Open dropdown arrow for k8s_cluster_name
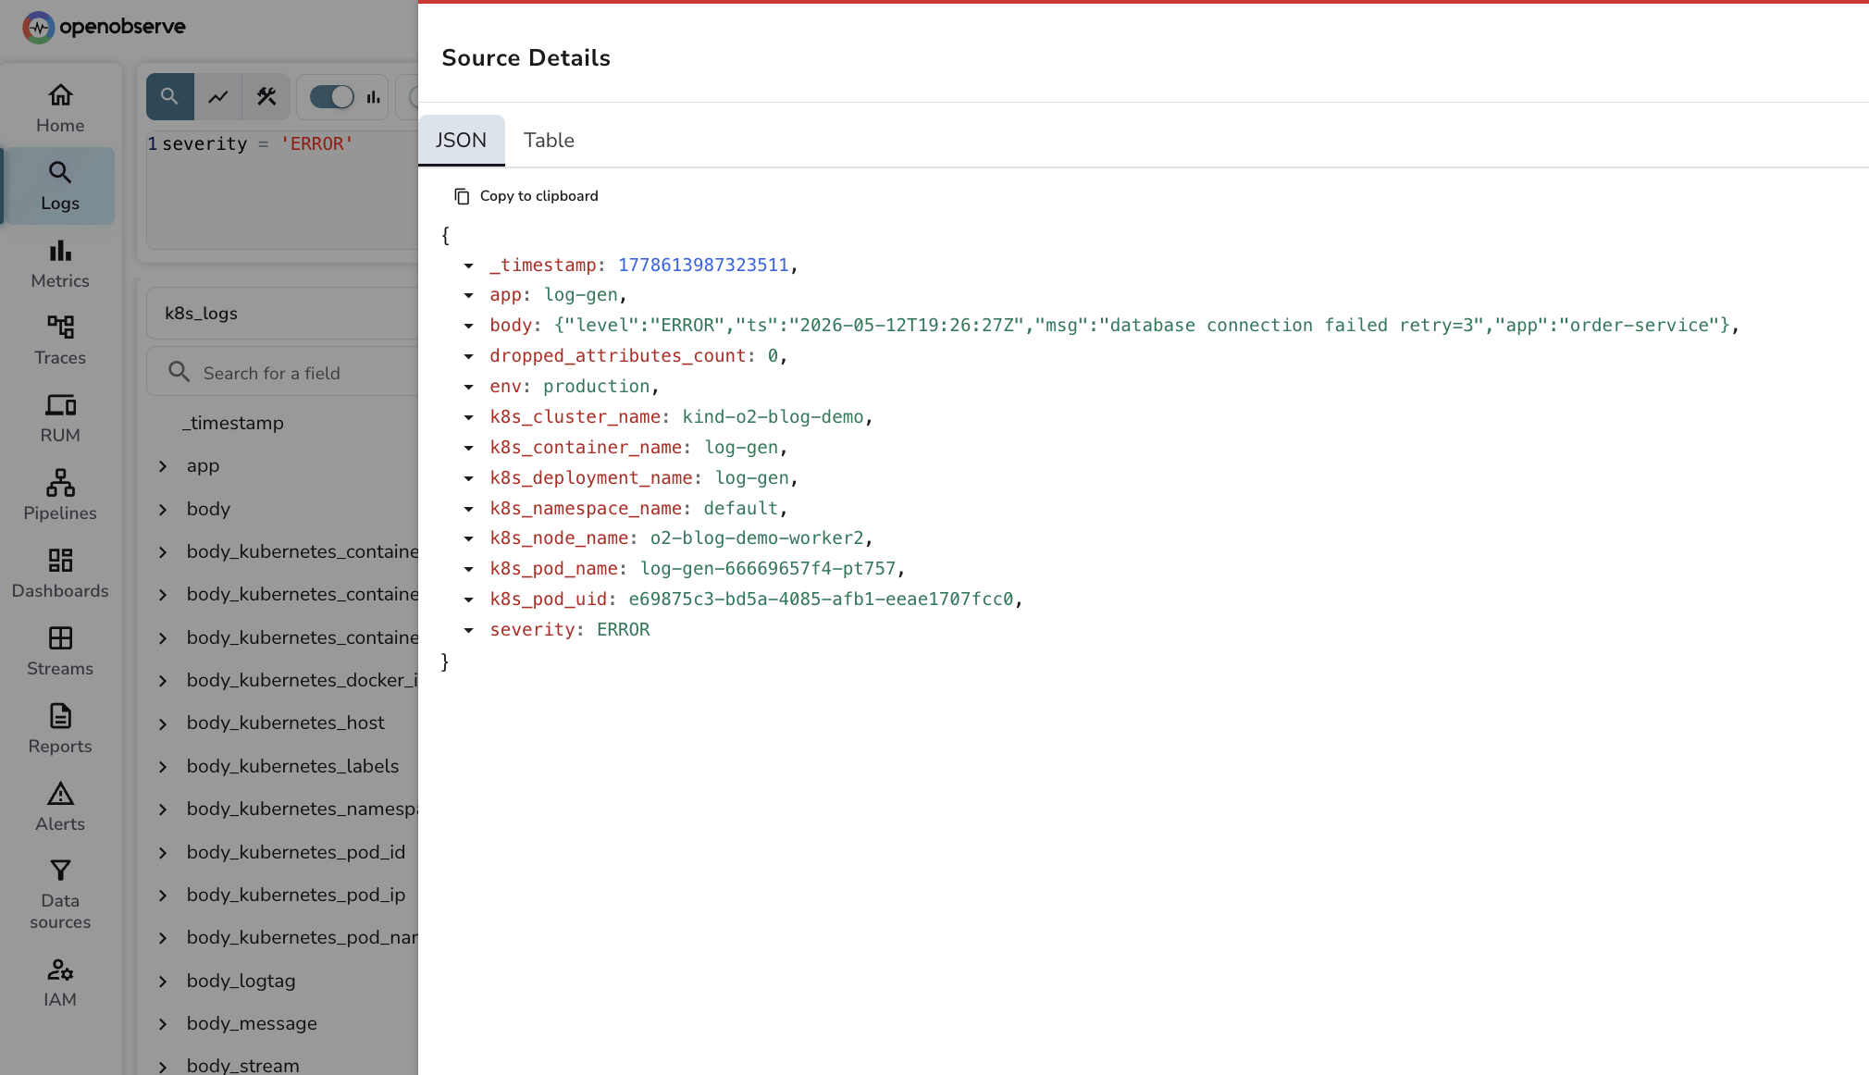Viewport: 1869px width, 1075px height. pyautogui.click(x=469, y=417)
